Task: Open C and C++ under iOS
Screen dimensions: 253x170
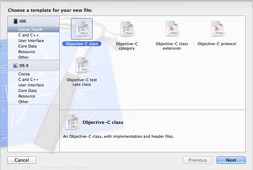Action: [33, 35]
